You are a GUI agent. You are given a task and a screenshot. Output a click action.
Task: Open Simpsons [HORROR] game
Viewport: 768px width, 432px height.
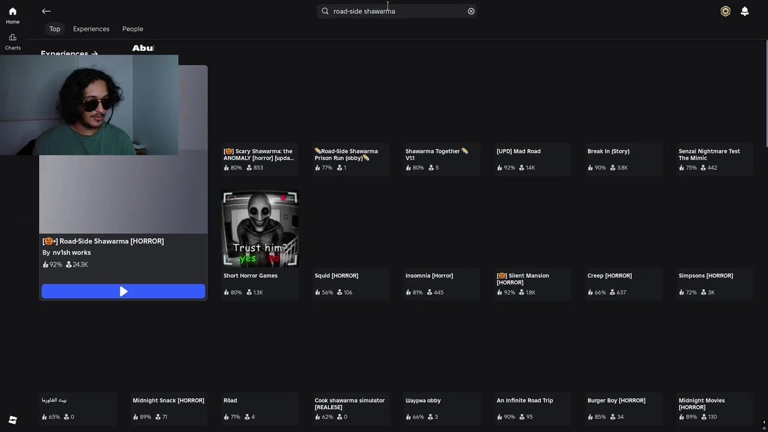706,276
